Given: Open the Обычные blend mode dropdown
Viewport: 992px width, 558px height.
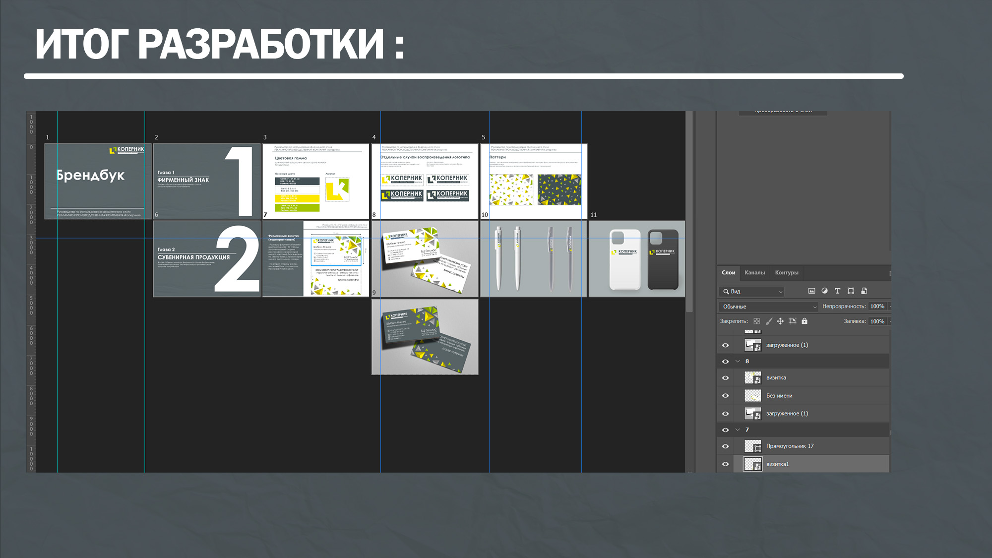Looking at the screenshot, I should 768,307.
